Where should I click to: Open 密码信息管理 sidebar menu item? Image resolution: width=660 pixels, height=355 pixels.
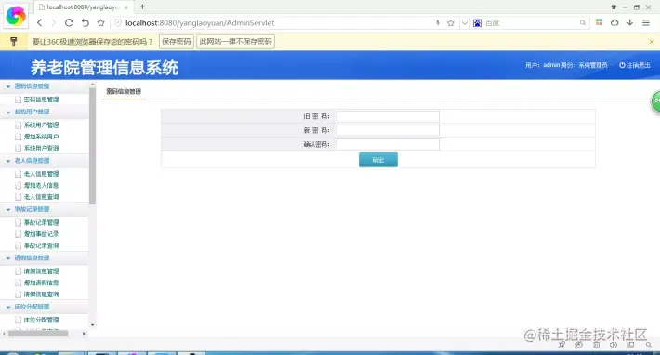(41, 99)
